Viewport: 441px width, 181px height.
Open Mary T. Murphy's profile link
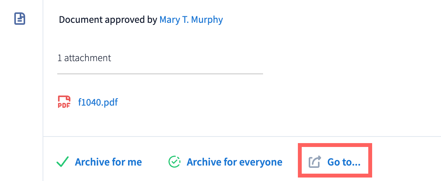(191, 19)
